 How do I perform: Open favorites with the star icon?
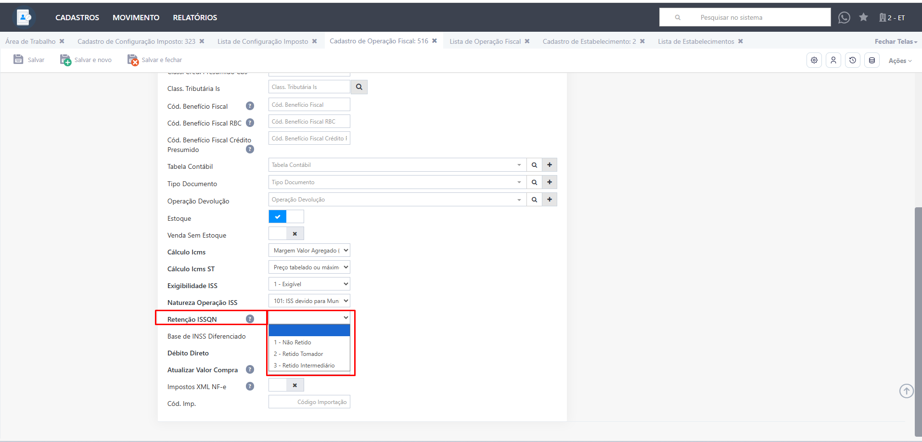click(863, 17)
